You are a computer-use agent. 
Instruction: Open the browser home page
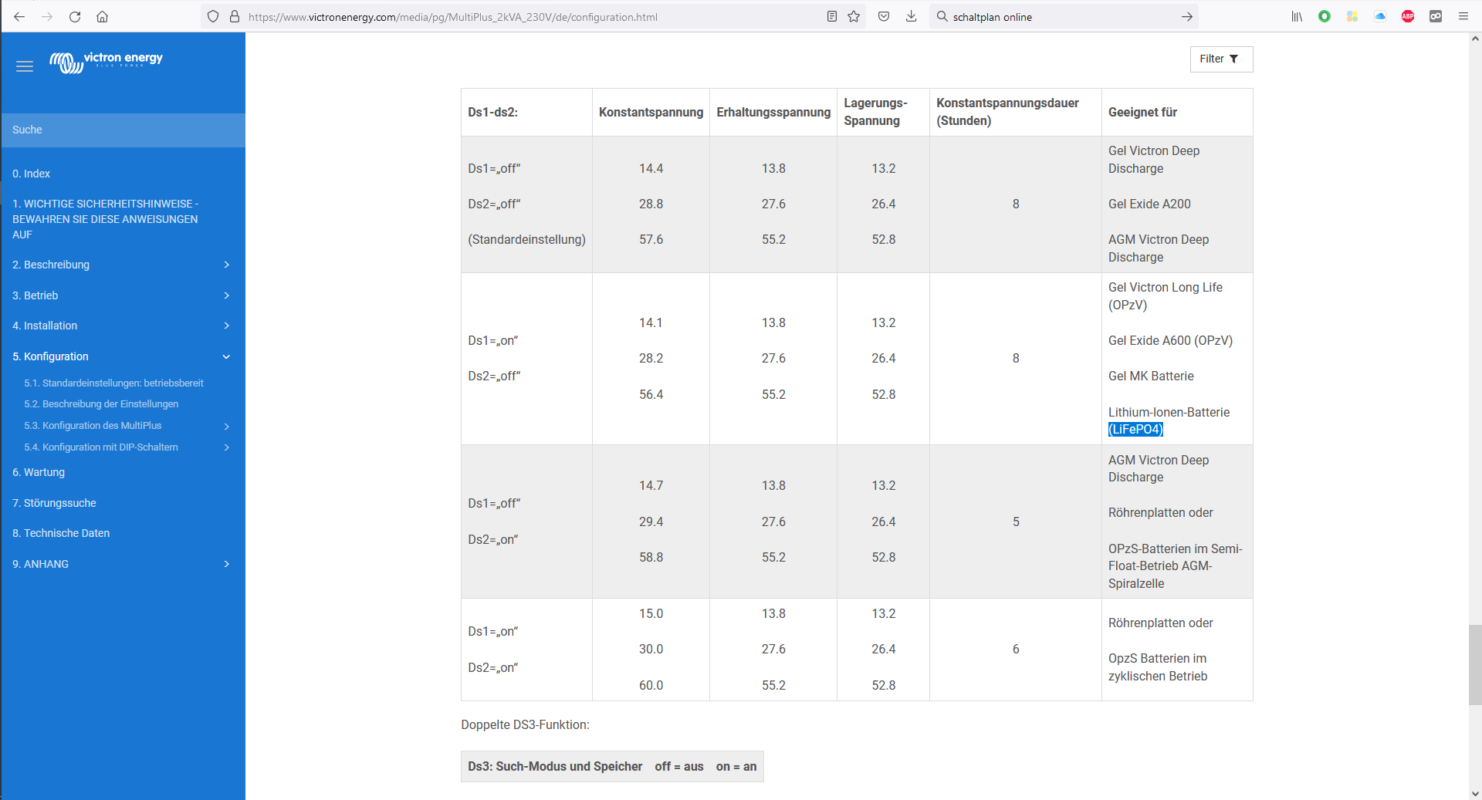[102, 16]
